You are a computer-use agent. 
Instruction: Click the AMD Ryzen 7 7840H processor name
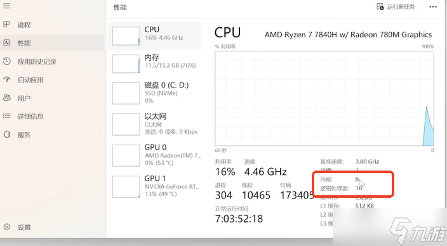348,35
